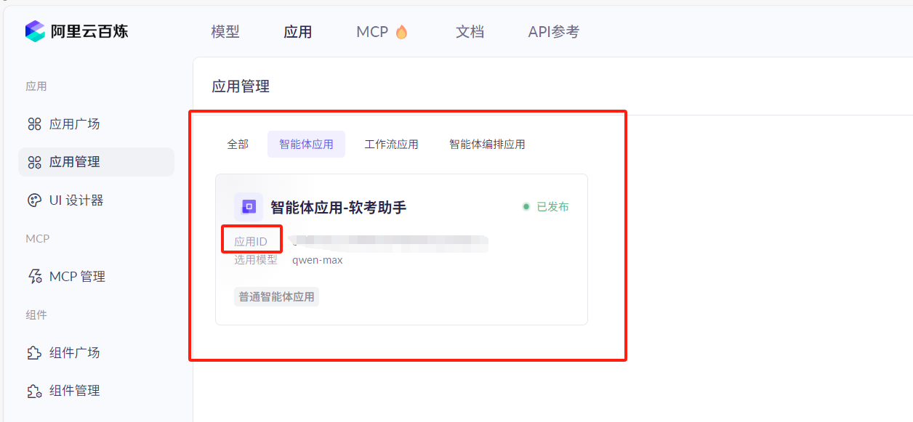913x422 pixels.
Task: Click the 阿里云百炼 brand name text
Action: [x=89, y=31]
